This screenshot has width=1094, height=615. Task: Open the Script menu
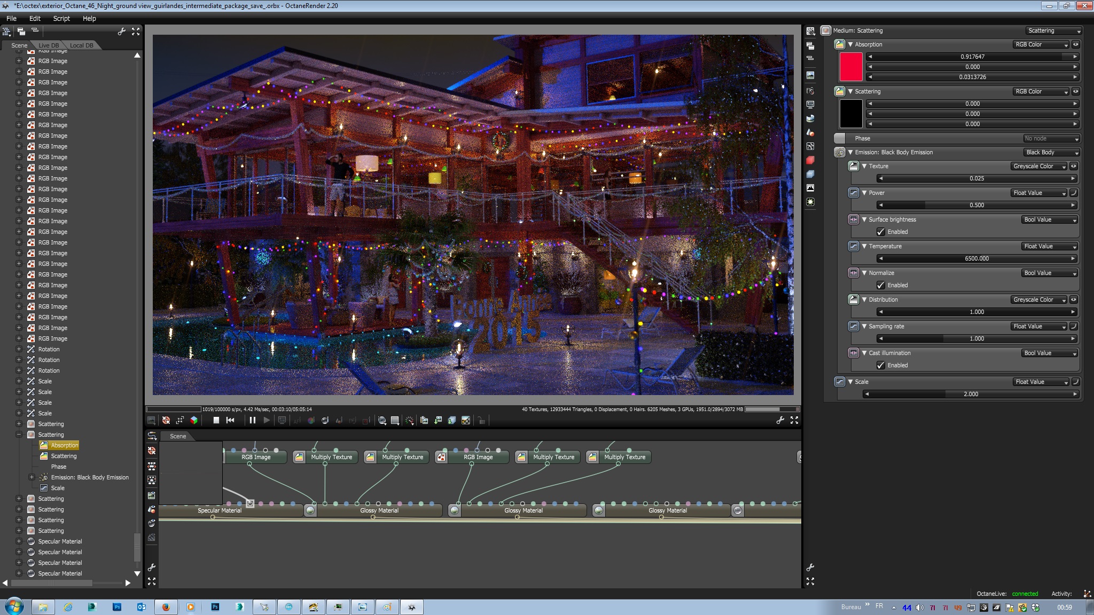[61, 18]
